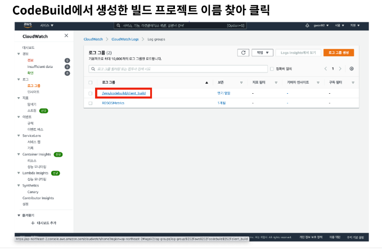The height and width of the screenshot is (251, 382).
Task: Click the 1 month retention link
Action: pos(222,103)
